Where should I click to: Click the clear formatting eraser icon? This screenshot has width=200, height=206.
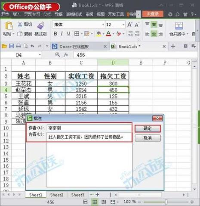click(118, 34)
